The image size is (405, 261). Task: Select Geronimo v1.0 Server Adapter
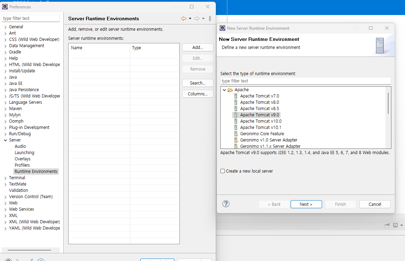click(269, 140)
